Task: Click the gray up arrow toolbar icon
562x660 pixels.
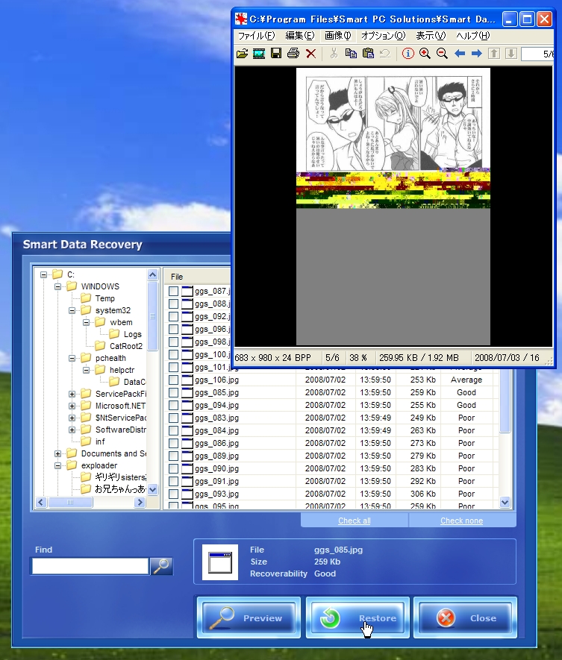Action: (x=494, y=54)
